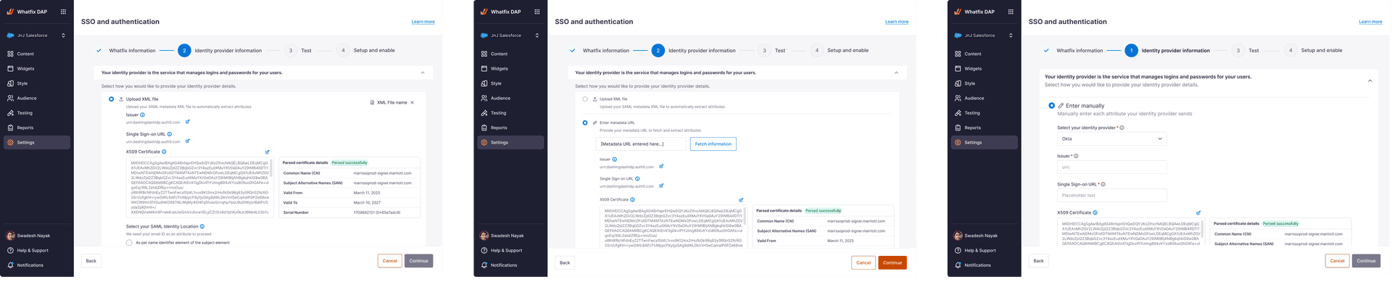Show Single Sign-on URL info in left panel
This screenshot has height=303, width=1392.
click(170, 134)
